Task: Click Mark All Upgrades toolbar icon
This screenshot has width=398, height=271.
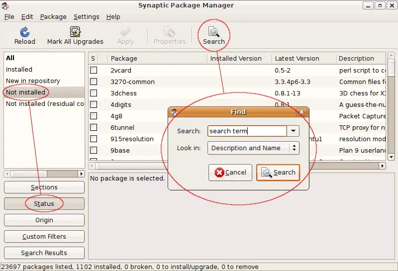Action: (x=75, y=32)
